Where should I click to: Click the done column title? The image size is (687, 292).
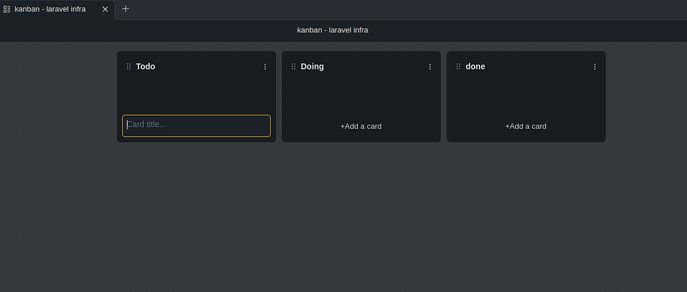[475, 66]
